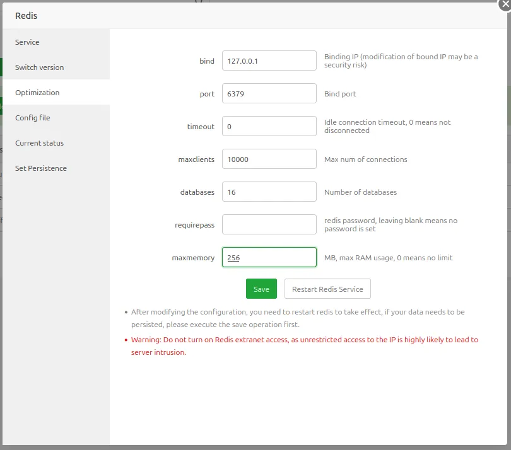Viewport: 511px width, 450px height.
Task: Focus the port input field
Action: tap(269, 93)
